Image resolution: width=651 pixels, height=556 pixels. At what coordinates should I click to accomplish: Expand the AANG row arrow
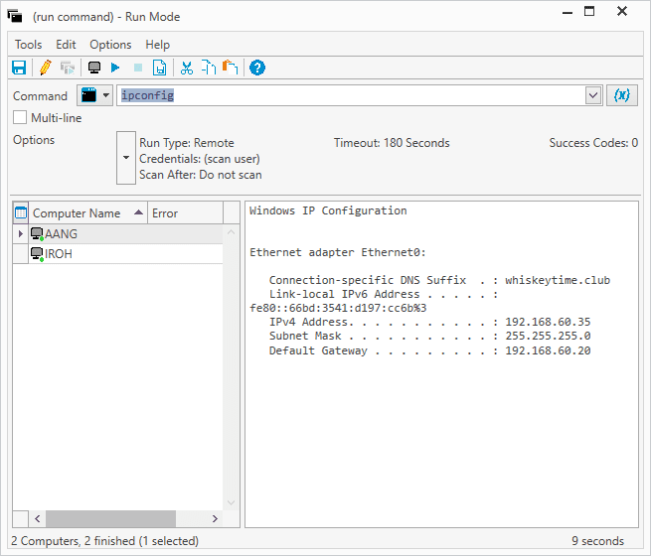click(20, 234)
